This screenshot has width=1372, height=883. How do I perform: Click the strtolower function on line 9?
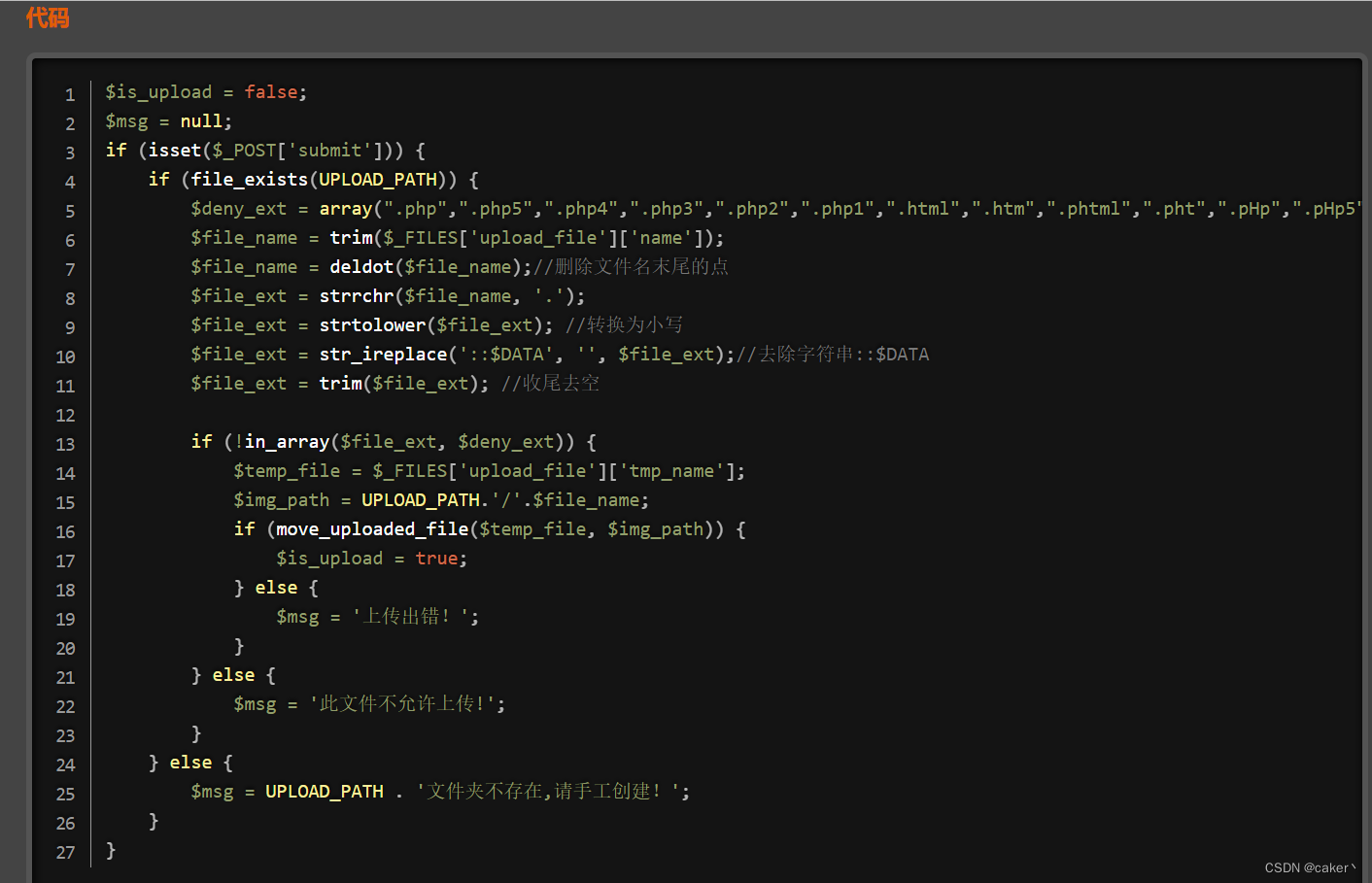point(372,324)
